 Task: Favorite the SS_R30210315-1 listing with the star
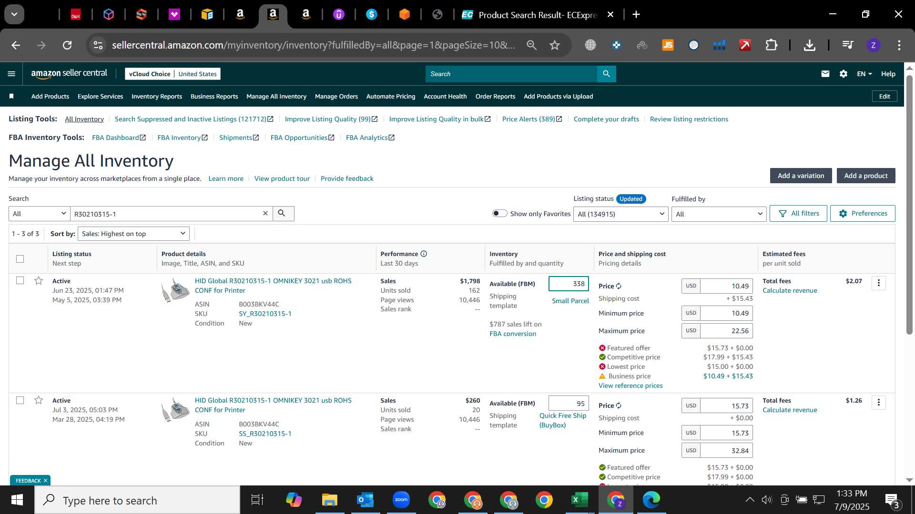[x=39, y=400]
